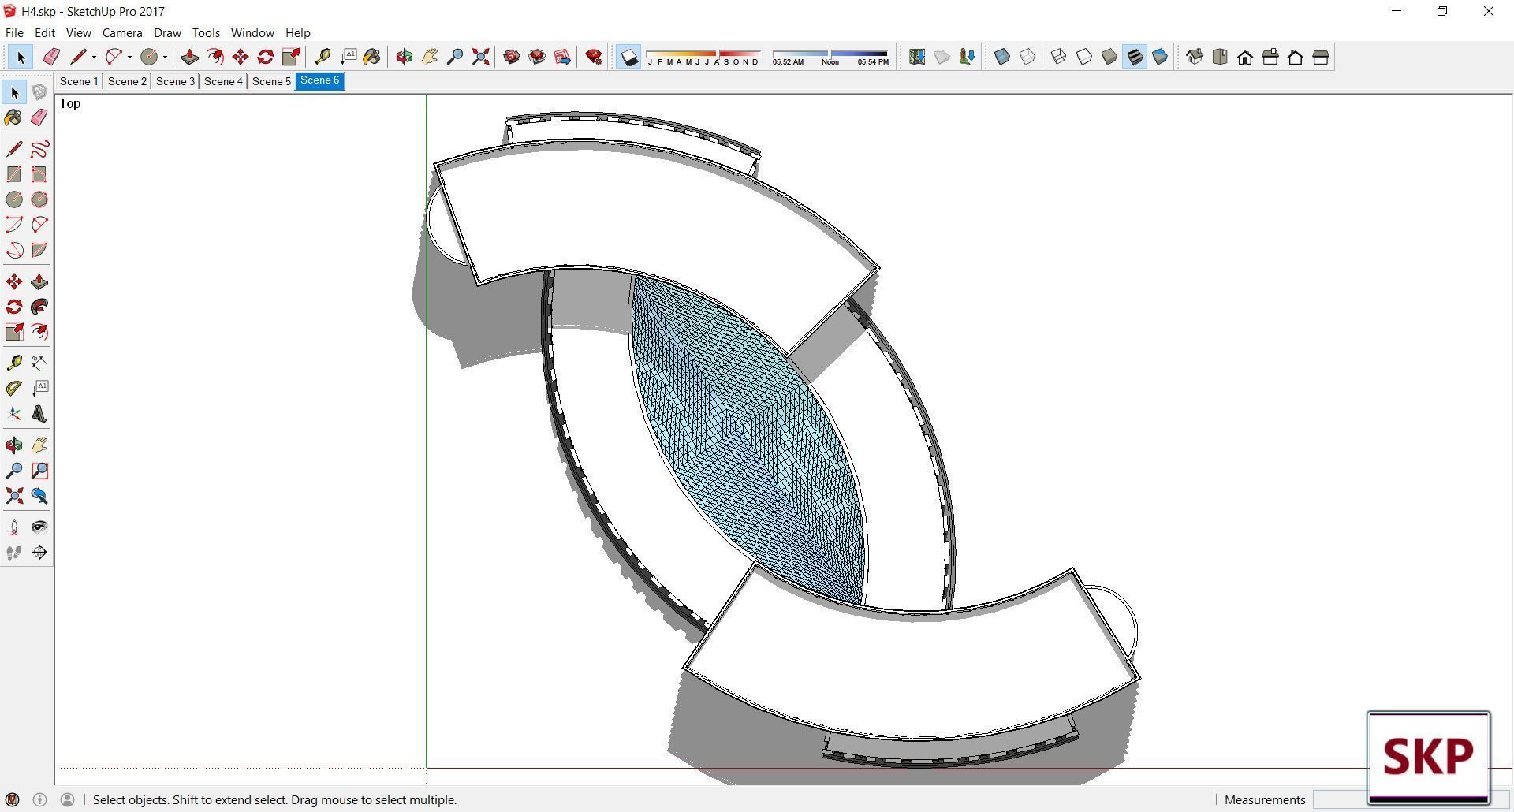1514x812 pixels.
Task: Select the Zoom Extents tool in the top toolbar
Action: (480, 57)
